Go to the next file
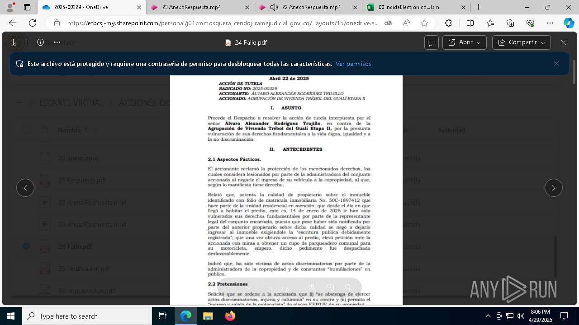The height and width of the screenshot is (325, 579). pyautogui.click(x=554, y=188)
